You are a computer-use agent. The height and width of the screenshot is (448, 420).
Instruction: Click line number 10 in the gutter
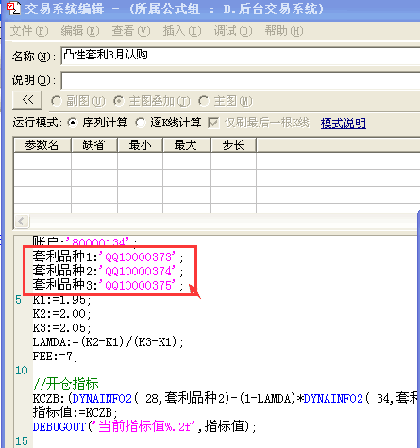pyautogui.click(x=22, y=371)
